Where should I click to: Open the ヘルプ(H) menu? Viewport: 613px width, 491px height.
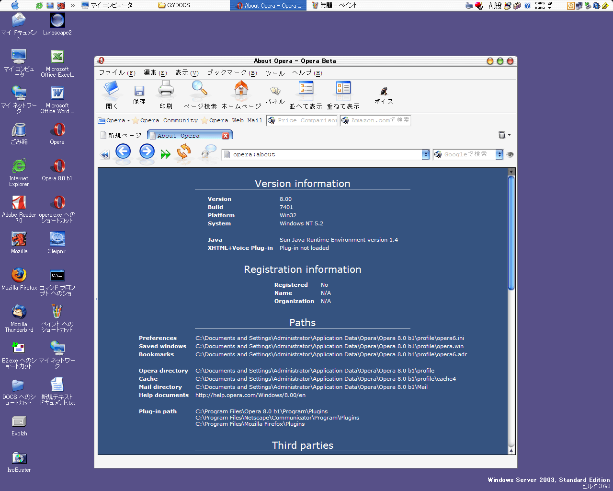pos(307,73)
